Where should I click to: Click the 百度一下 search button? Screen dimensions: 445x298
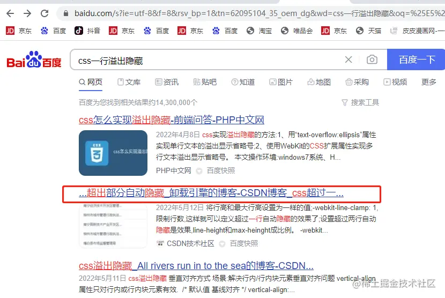(x=416, y=59)
